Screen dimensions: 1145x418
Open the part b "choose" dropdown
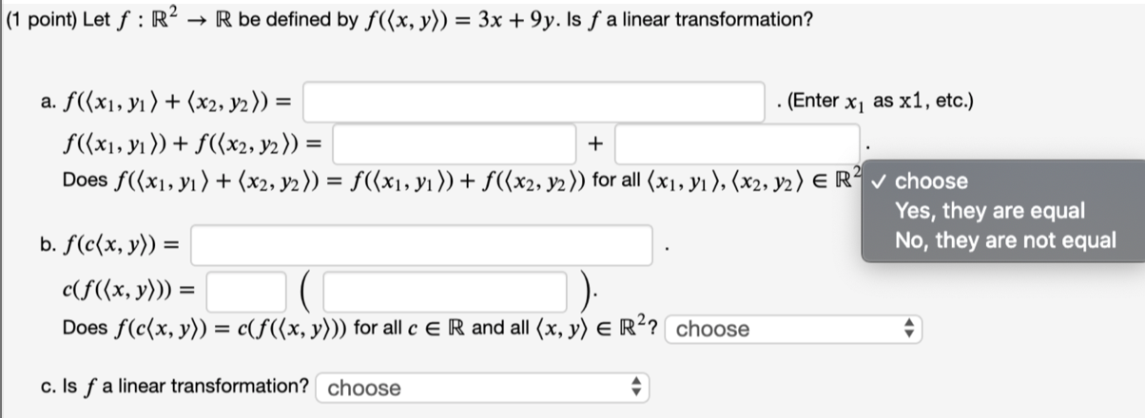tap(794, 330)
